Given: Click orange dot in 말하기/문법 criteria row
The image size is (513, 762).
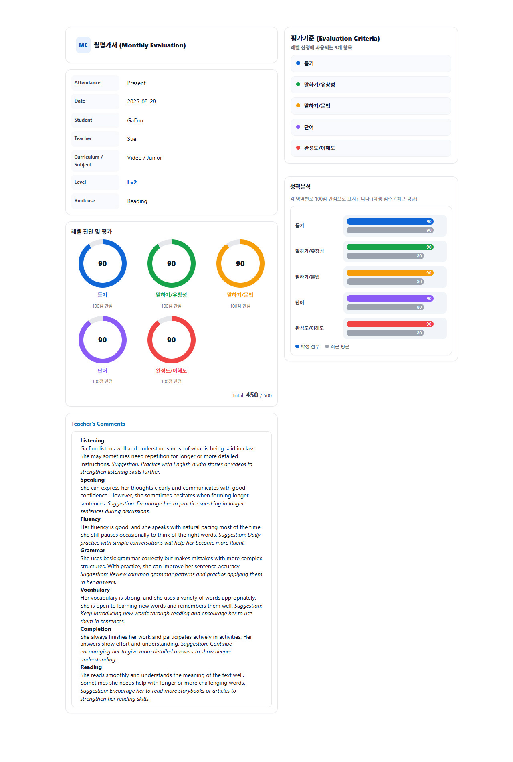Looking at the screenshot, I should point(298,106).
